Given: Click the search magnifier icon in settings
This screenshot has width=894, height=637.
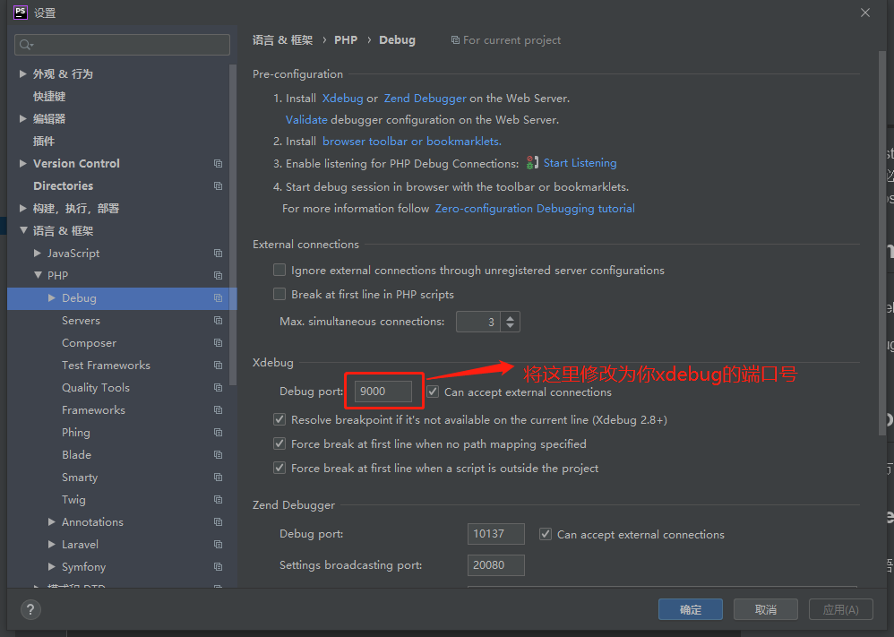Looking at the screenshot, I should 25,45.
